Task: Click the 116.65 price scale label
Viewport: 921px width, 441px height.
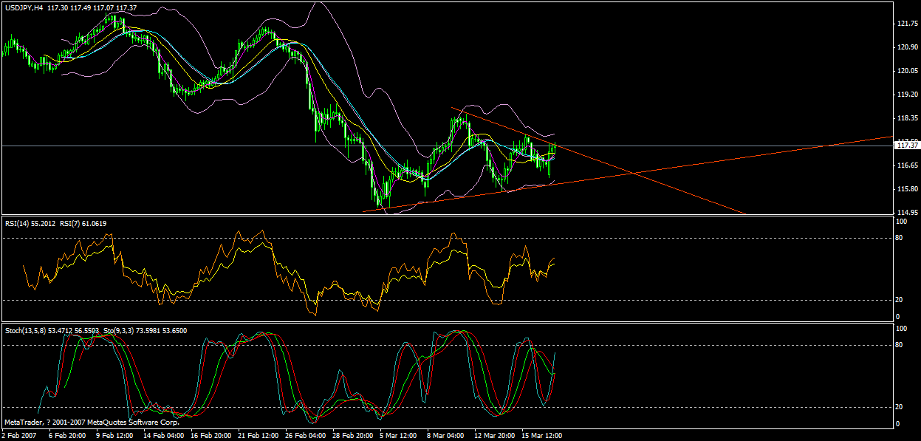Action: click(906, 165)
